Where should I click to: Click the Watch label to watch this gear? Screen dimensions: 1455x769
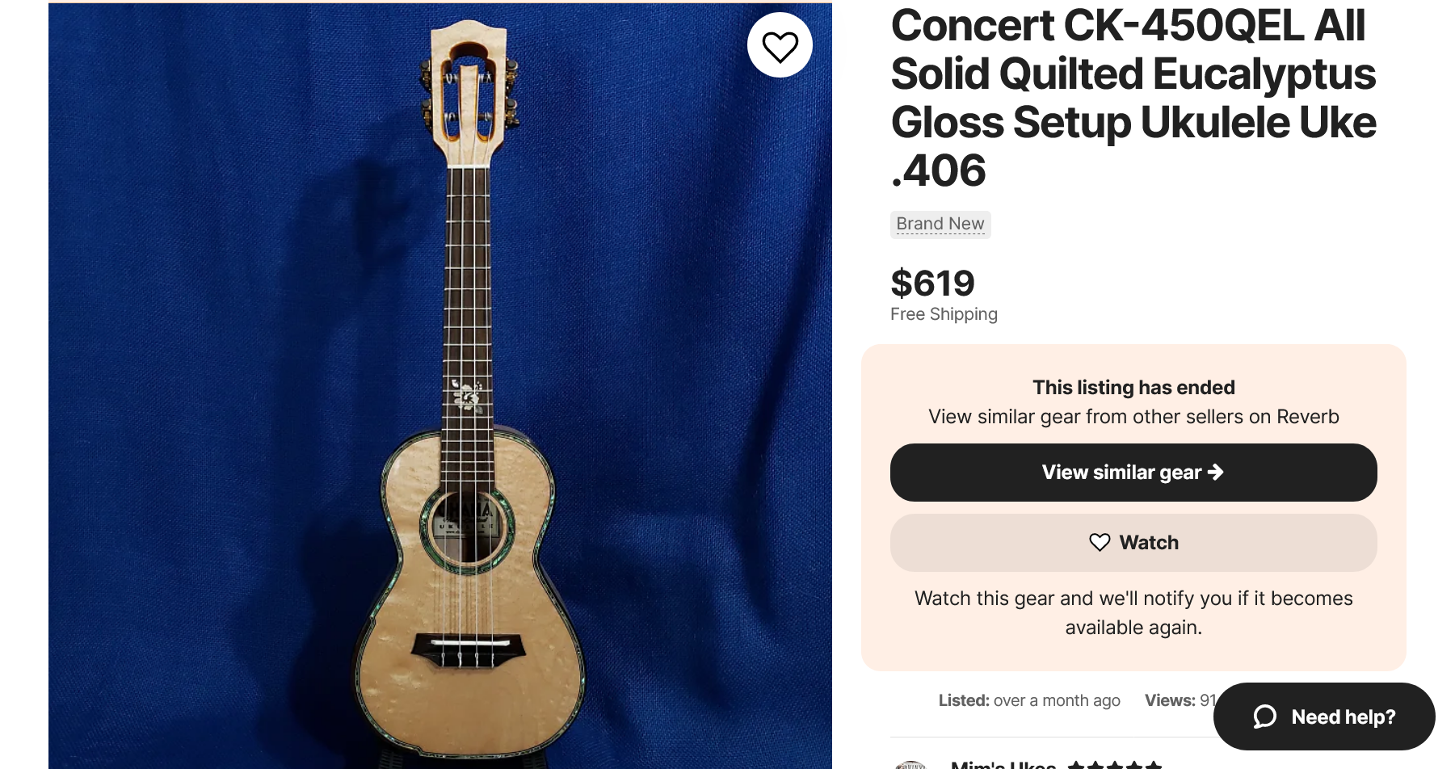1149,543
